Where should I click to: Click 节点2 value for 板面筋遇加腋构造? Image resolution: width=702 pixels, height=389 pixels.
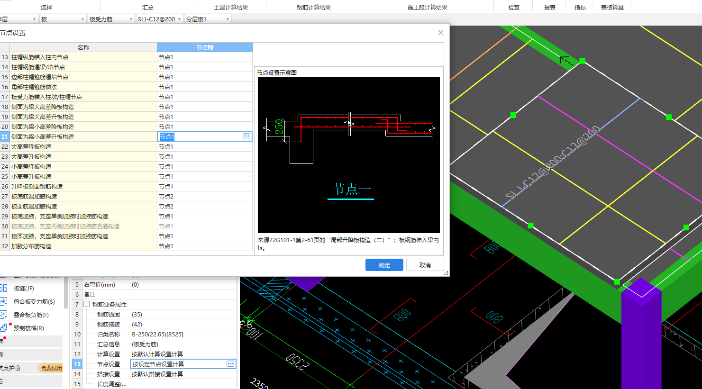tap(205, 206)
